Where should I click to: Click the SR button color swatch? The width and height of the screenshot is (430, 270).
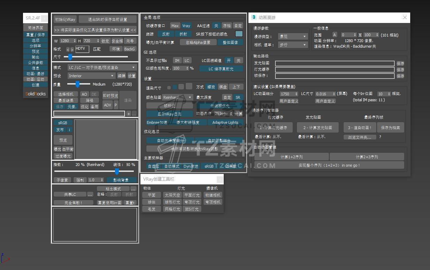239,34
